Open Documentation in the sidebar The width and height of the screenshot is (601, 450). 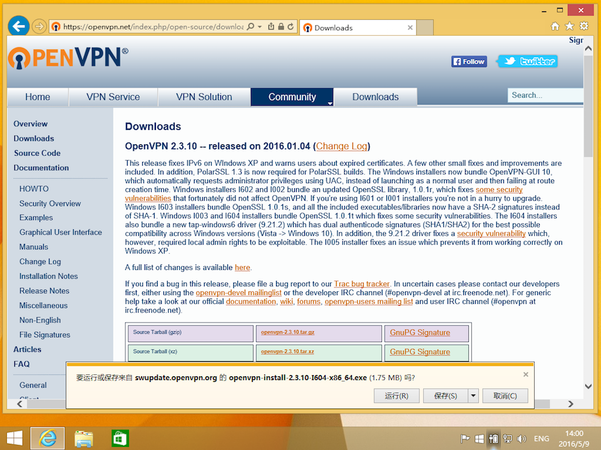tap(41, 167)
